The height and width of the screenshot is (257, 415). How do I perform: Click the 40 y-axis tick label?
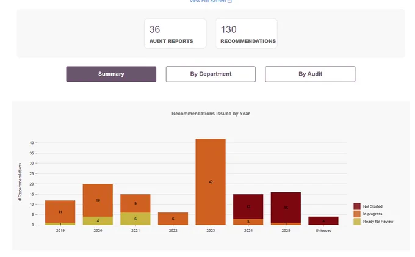click(x=32, y=143)
